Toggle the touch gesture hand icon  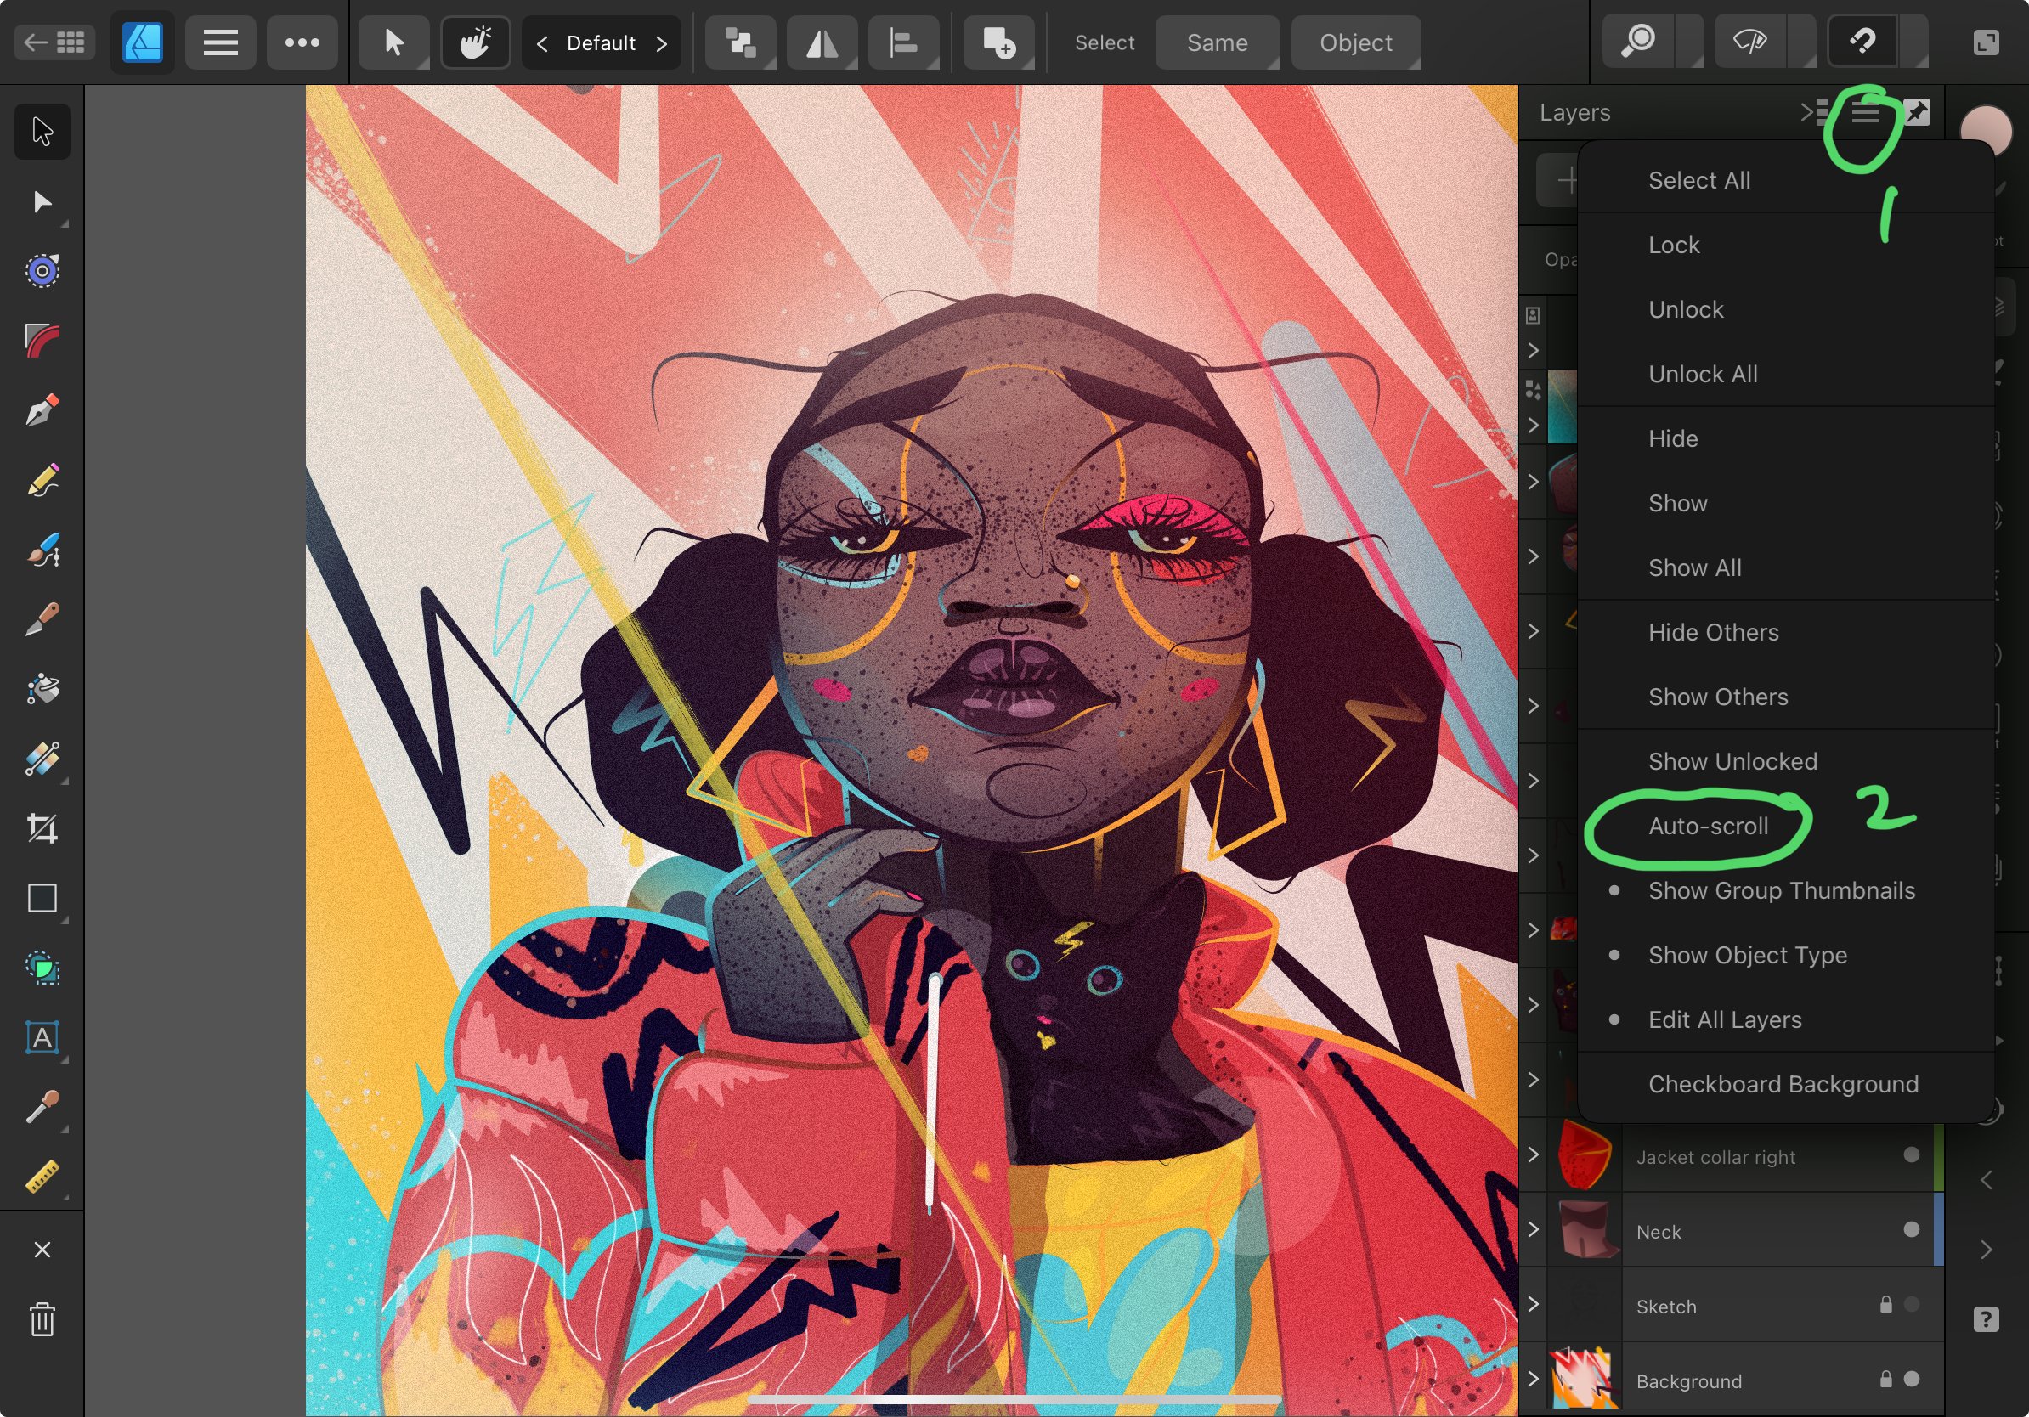point(476,42)
